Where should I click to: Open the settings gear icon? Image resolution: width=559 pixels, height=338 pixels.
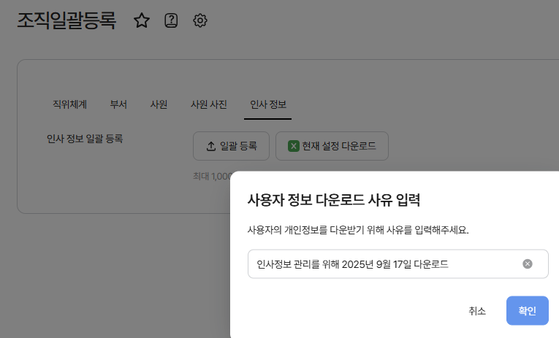tap(200, 21)
